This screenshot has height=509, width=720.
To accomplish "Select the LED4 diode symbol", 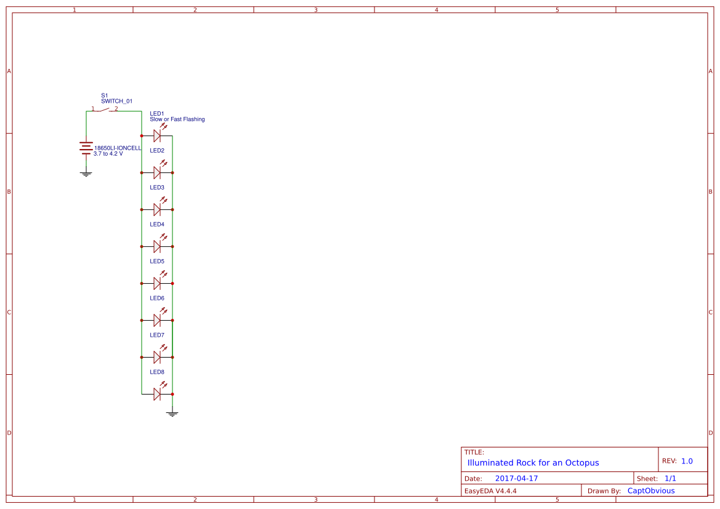I will point(158,245).
